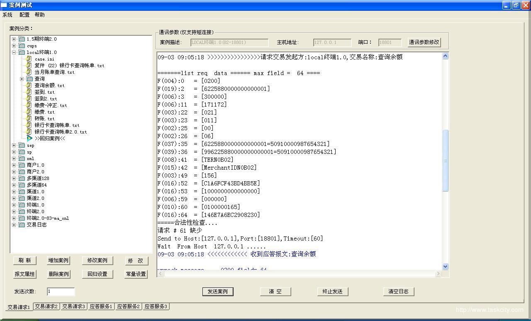Click the 查询余额.txt file icon
The image size is (531, 321).
click(x=29, y=85)
